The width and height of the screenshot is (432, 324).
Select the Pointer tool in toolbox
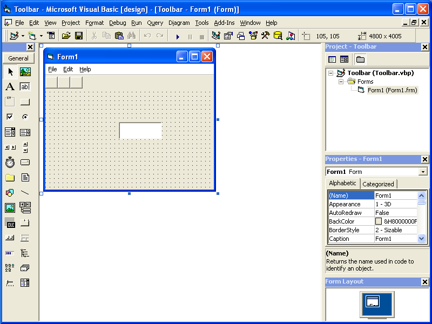click(x=10, y=72)
